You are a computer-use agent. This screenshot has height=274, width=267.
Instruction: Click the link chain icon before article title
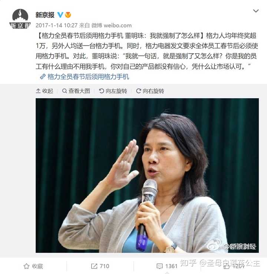43,77
